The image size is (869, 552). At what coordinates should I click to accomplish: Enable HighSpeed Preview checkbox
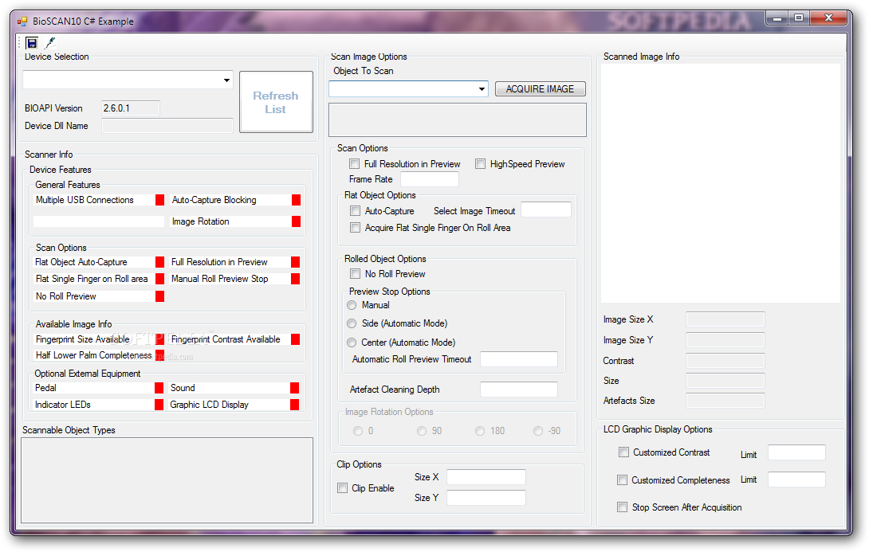pos(480,164)
